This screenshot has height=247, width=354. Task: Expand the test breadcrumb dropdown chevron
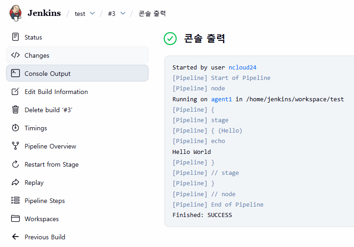point(92,13)
